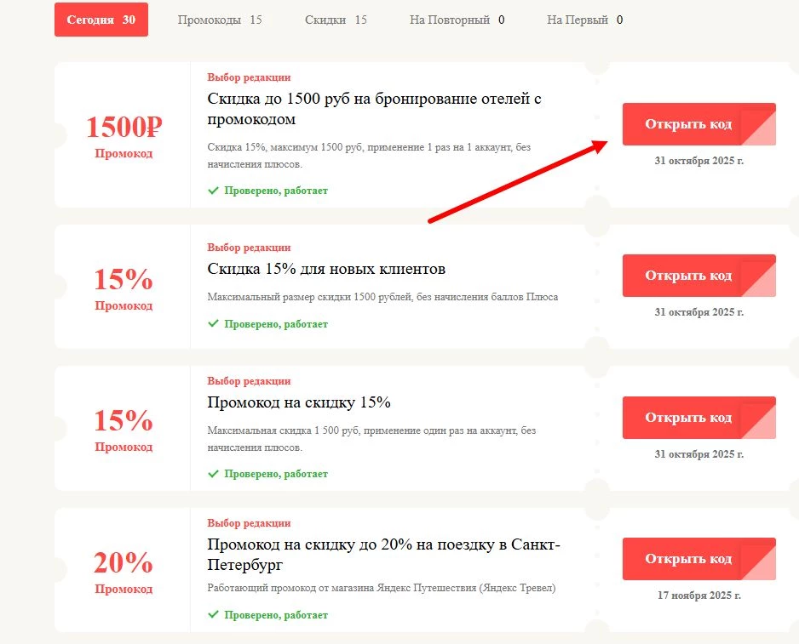Viewport: 799px width, 644px height.
Task: Click the green checkmark in the hotel booking offer
Action: click(x=213, y=191)
